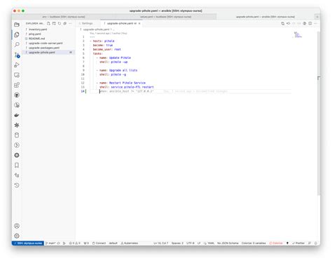Screen dimensions: 332x261
Task: Open the Manage gear icon
Action: point(17,236)
